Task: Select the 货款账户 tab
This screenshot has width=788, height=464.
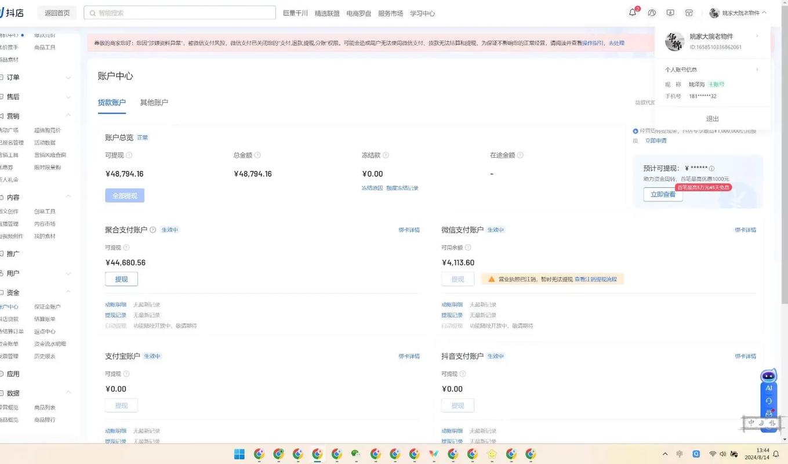Action: point(112,102)
